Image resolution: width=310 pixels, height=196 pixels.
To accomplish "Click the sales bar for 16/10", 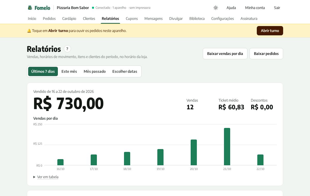I will click(60, 162).
